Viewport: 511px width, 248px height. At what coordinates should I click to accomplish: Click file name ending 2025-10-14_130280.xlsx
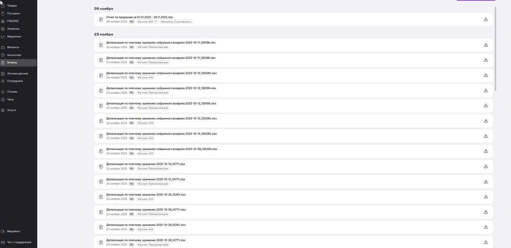click(161, 134)
